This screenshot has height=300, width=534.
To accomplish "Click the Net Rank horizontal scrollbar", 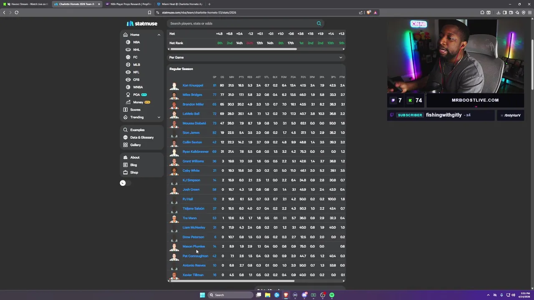I will tap(234, 49).
